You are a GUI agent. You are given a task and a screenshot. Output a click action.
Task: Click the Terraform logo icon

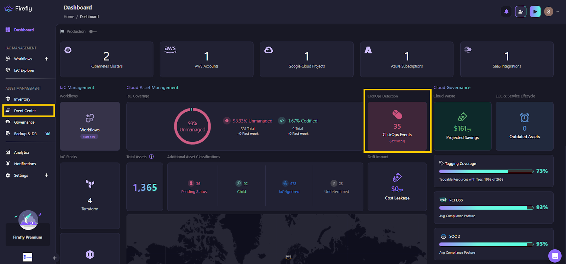pos(90,184)
